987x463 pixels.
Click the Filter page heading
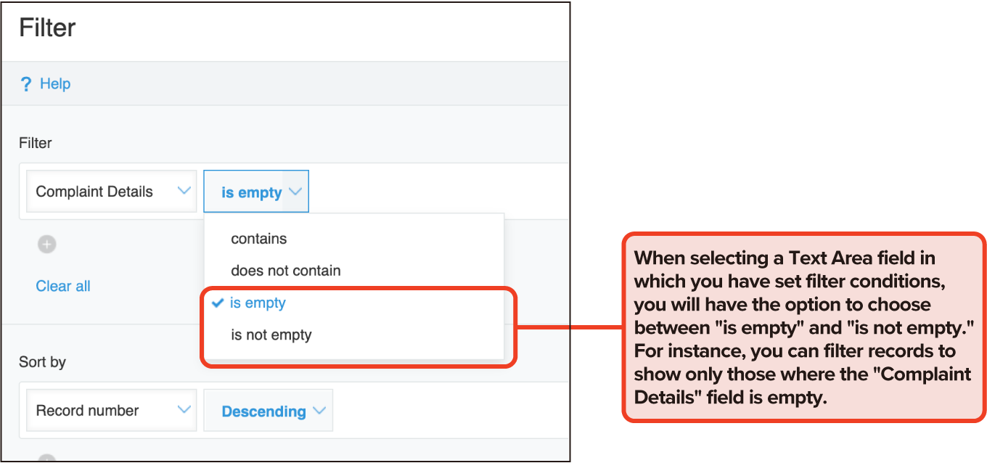click(x=47, y=28)
